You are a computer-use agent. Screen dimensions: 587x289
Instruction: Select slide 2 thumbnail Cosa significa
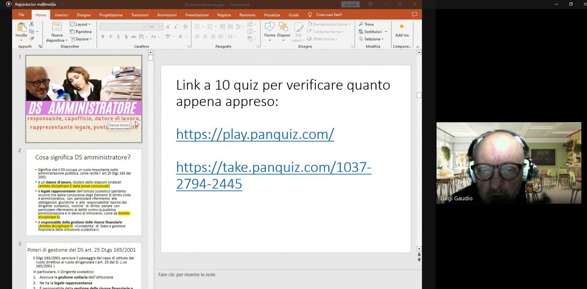[84, 192]
